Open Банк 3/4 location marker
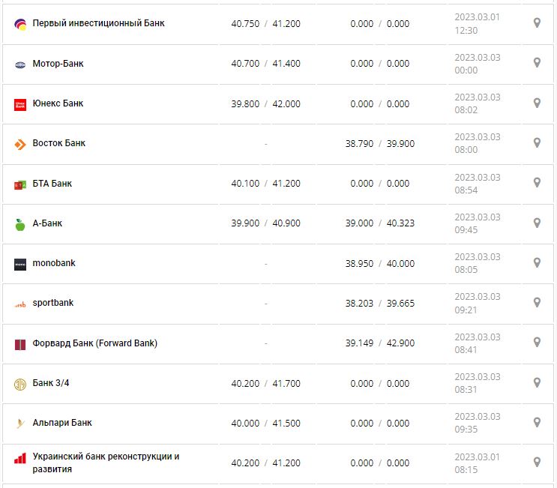Viewport: 557px width, 488px height. 537,383
